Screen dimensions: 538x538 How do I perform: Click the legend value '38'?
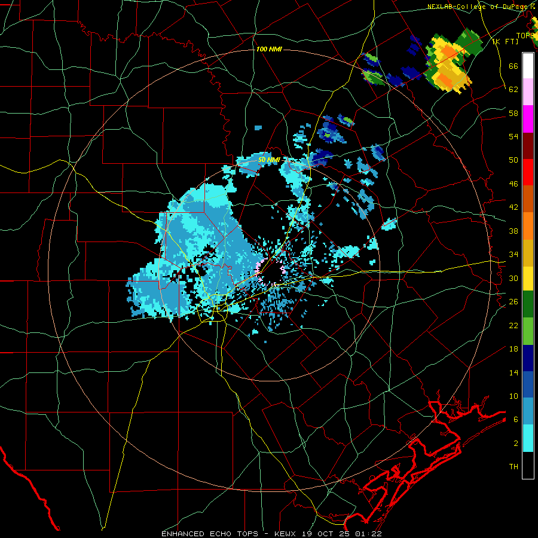513,231
